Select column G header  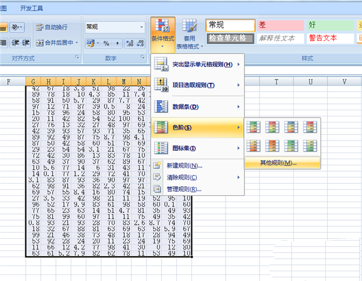click(33, 81)
